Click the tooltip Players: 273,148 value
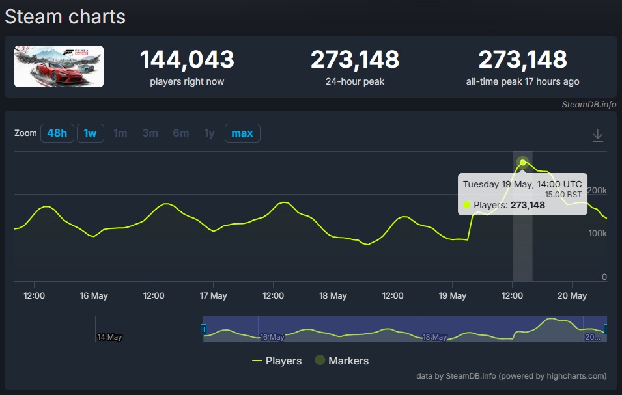Viewport: 622px width, 395px height. tap(528, 205)
